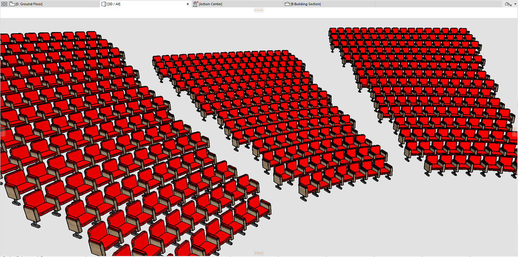Click the Building Section tab icon

pyautogui.click(x=287, y=4)
